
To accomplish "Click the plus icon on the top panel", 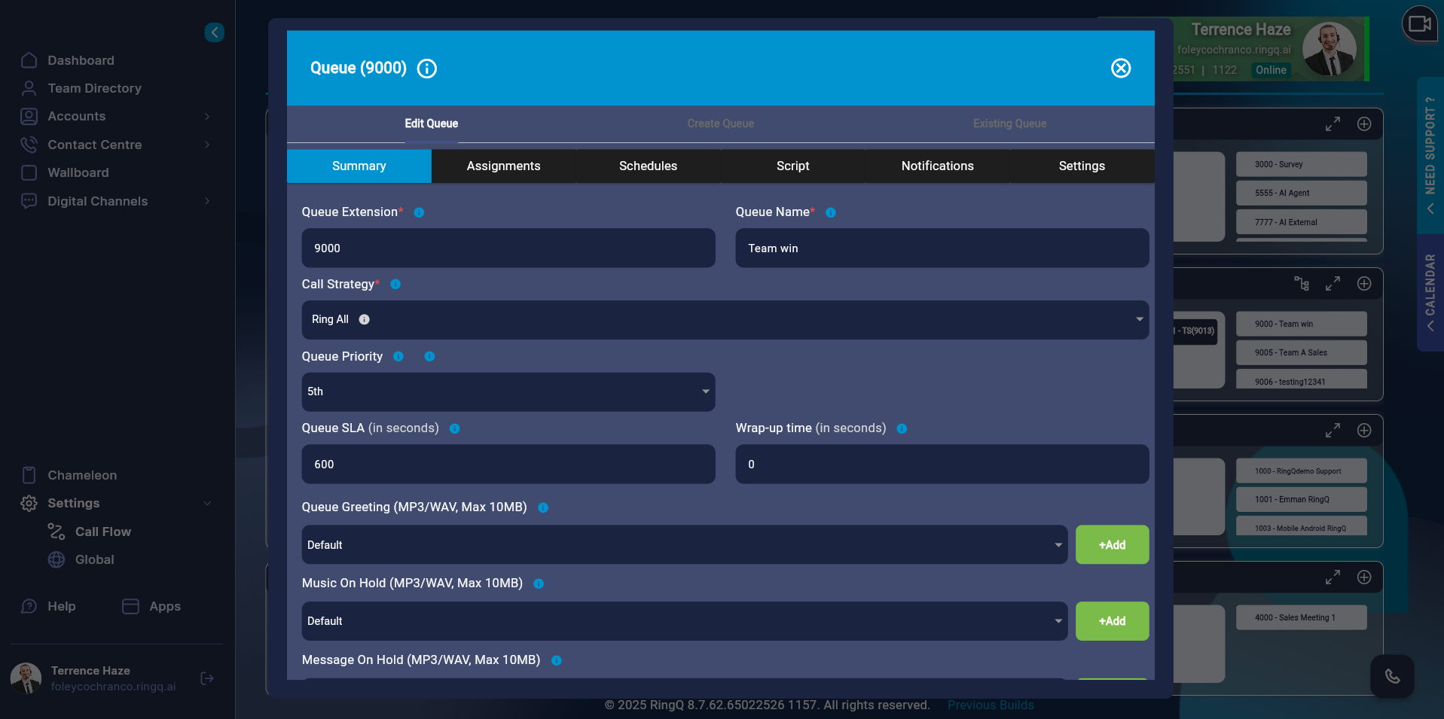I will click(1363, 124).
